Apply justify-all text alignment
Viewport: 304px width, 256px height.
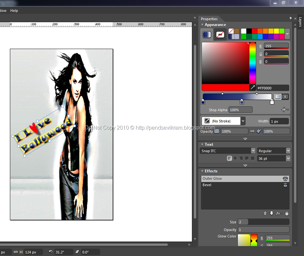253,158
